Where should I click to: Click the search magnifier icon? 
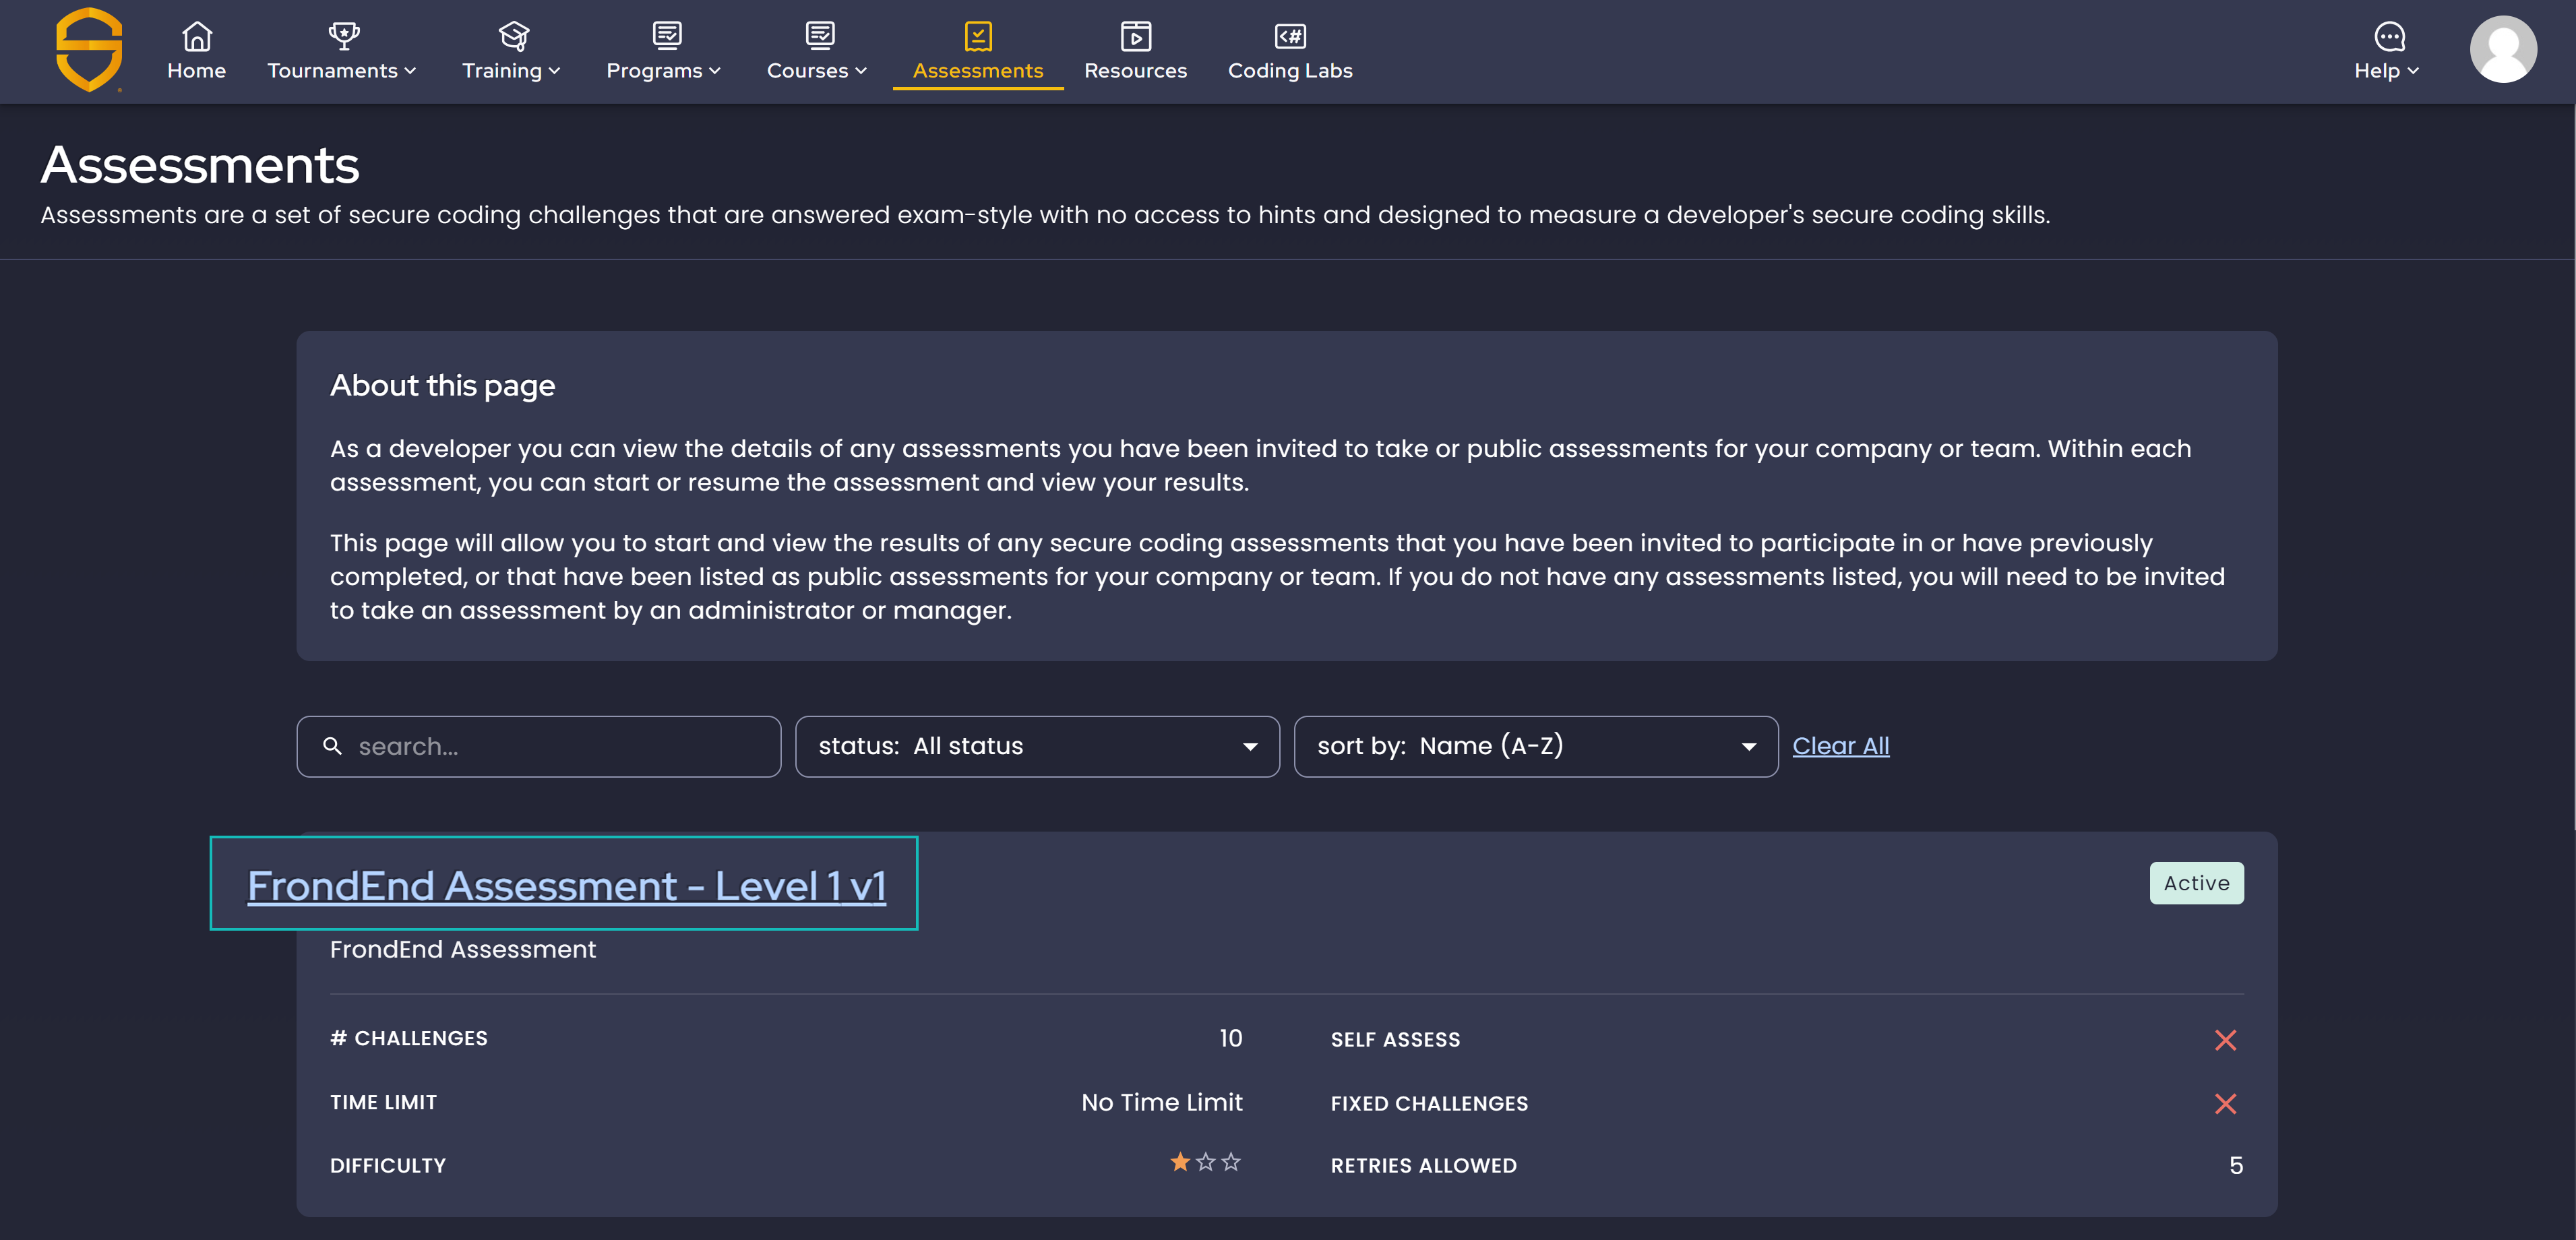[332, 746]
